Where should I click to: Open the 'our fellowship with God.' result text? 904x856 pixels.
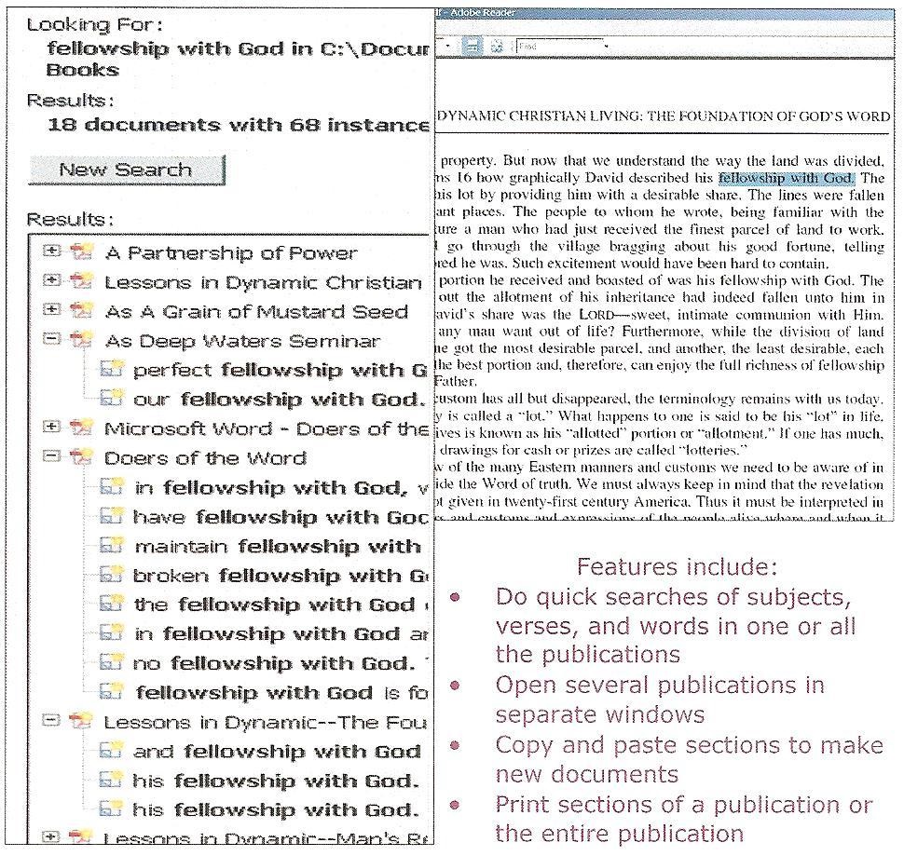[x=280, y=400]
